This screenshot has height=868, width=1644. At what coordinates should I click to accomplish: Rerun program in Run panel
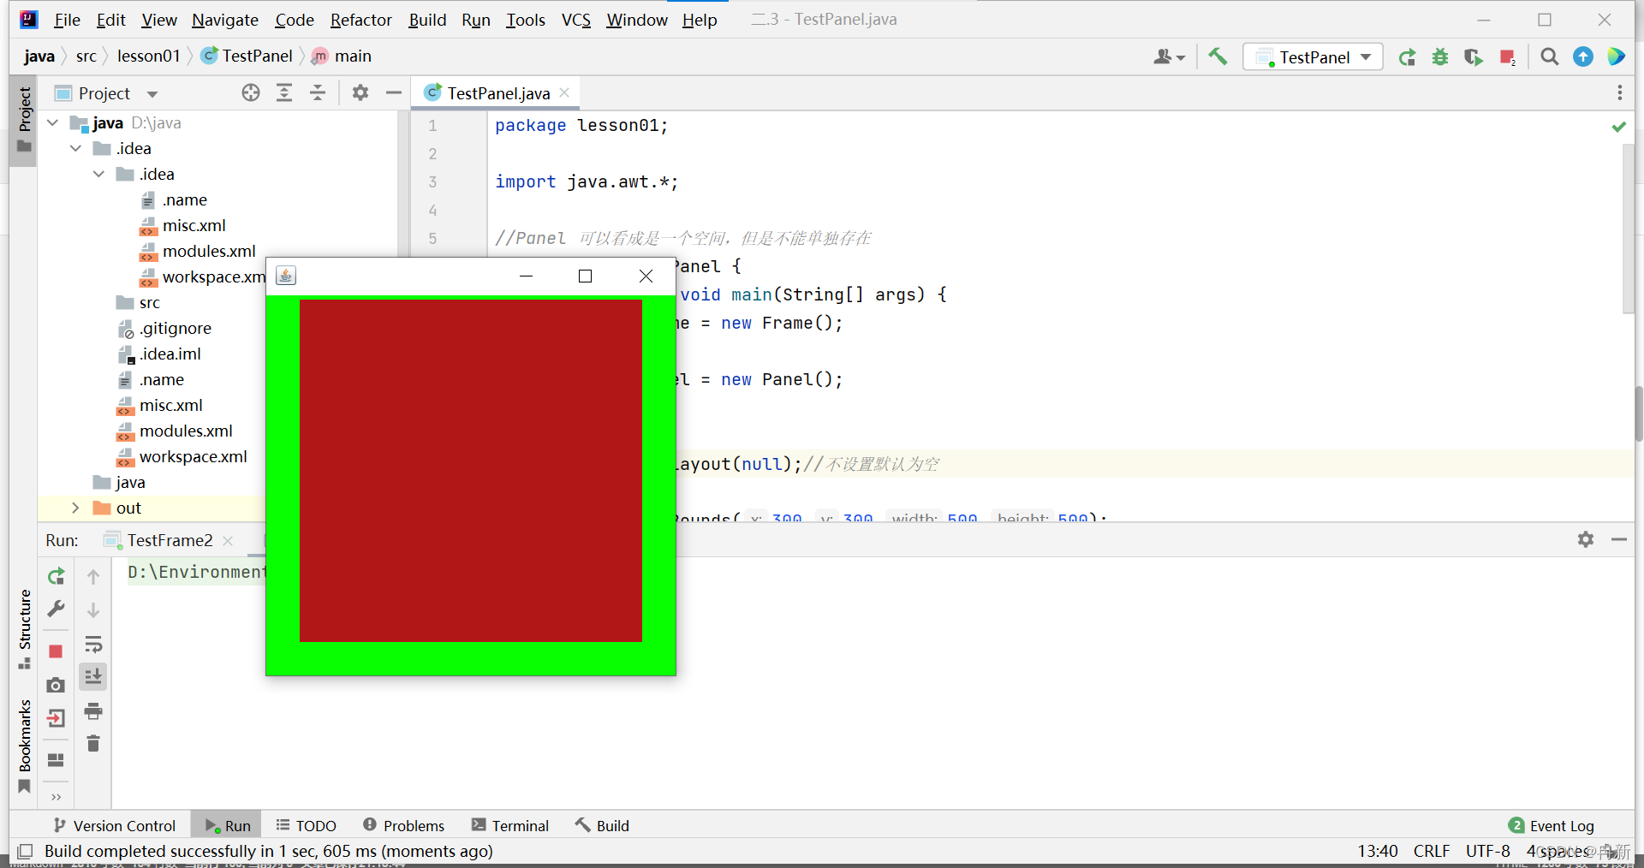[x=57, y=576]
